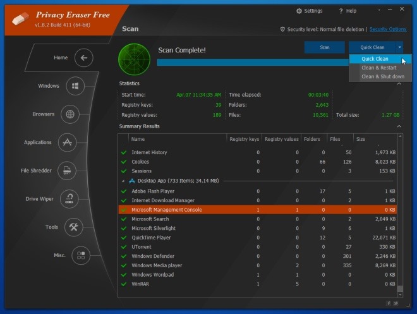Sort by the Folders column header
Screen dimensions: 417x314
(314, 139)
